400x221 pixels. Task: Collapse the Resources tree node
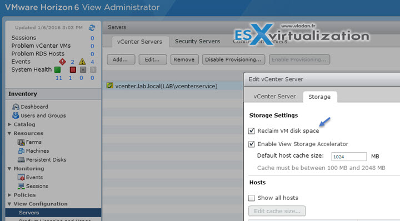pos(9,133)
